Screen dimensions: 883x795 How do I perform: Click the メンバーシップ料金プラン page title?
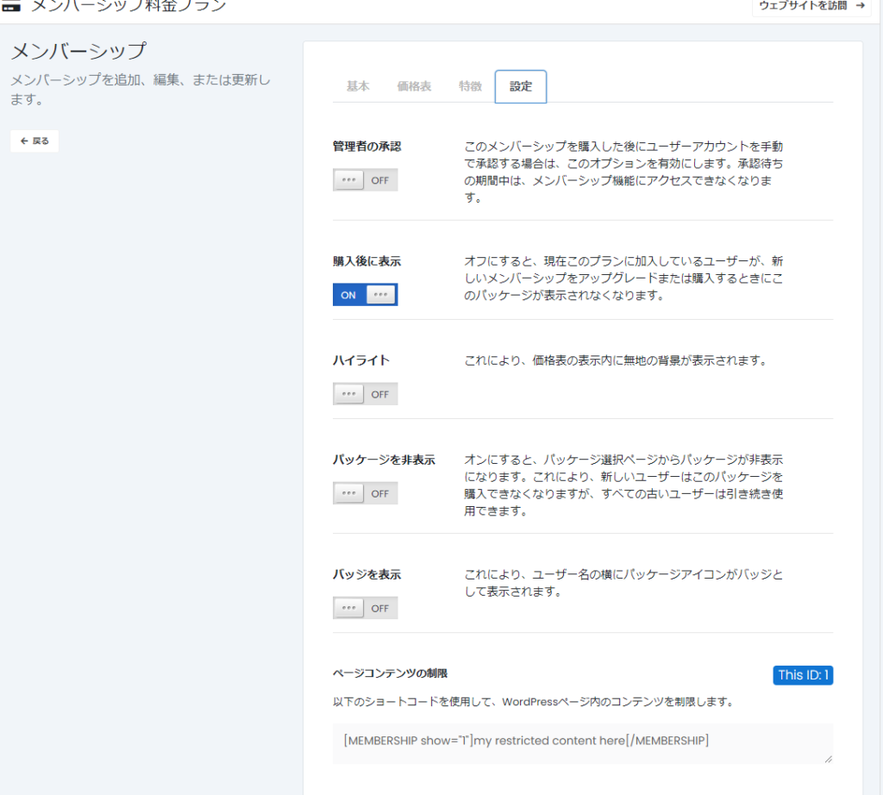(x=128, y=6)
